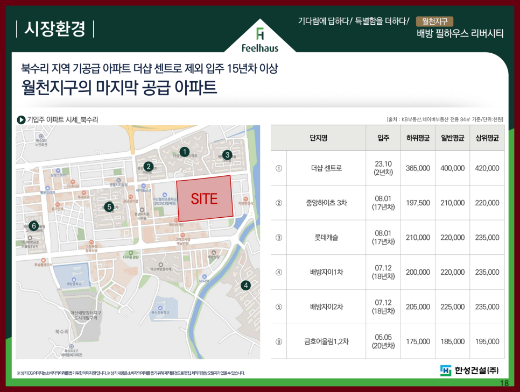This screenshot has height=392, width=520.
Task: Click the 북수리 map label
Action: [62, 331]
